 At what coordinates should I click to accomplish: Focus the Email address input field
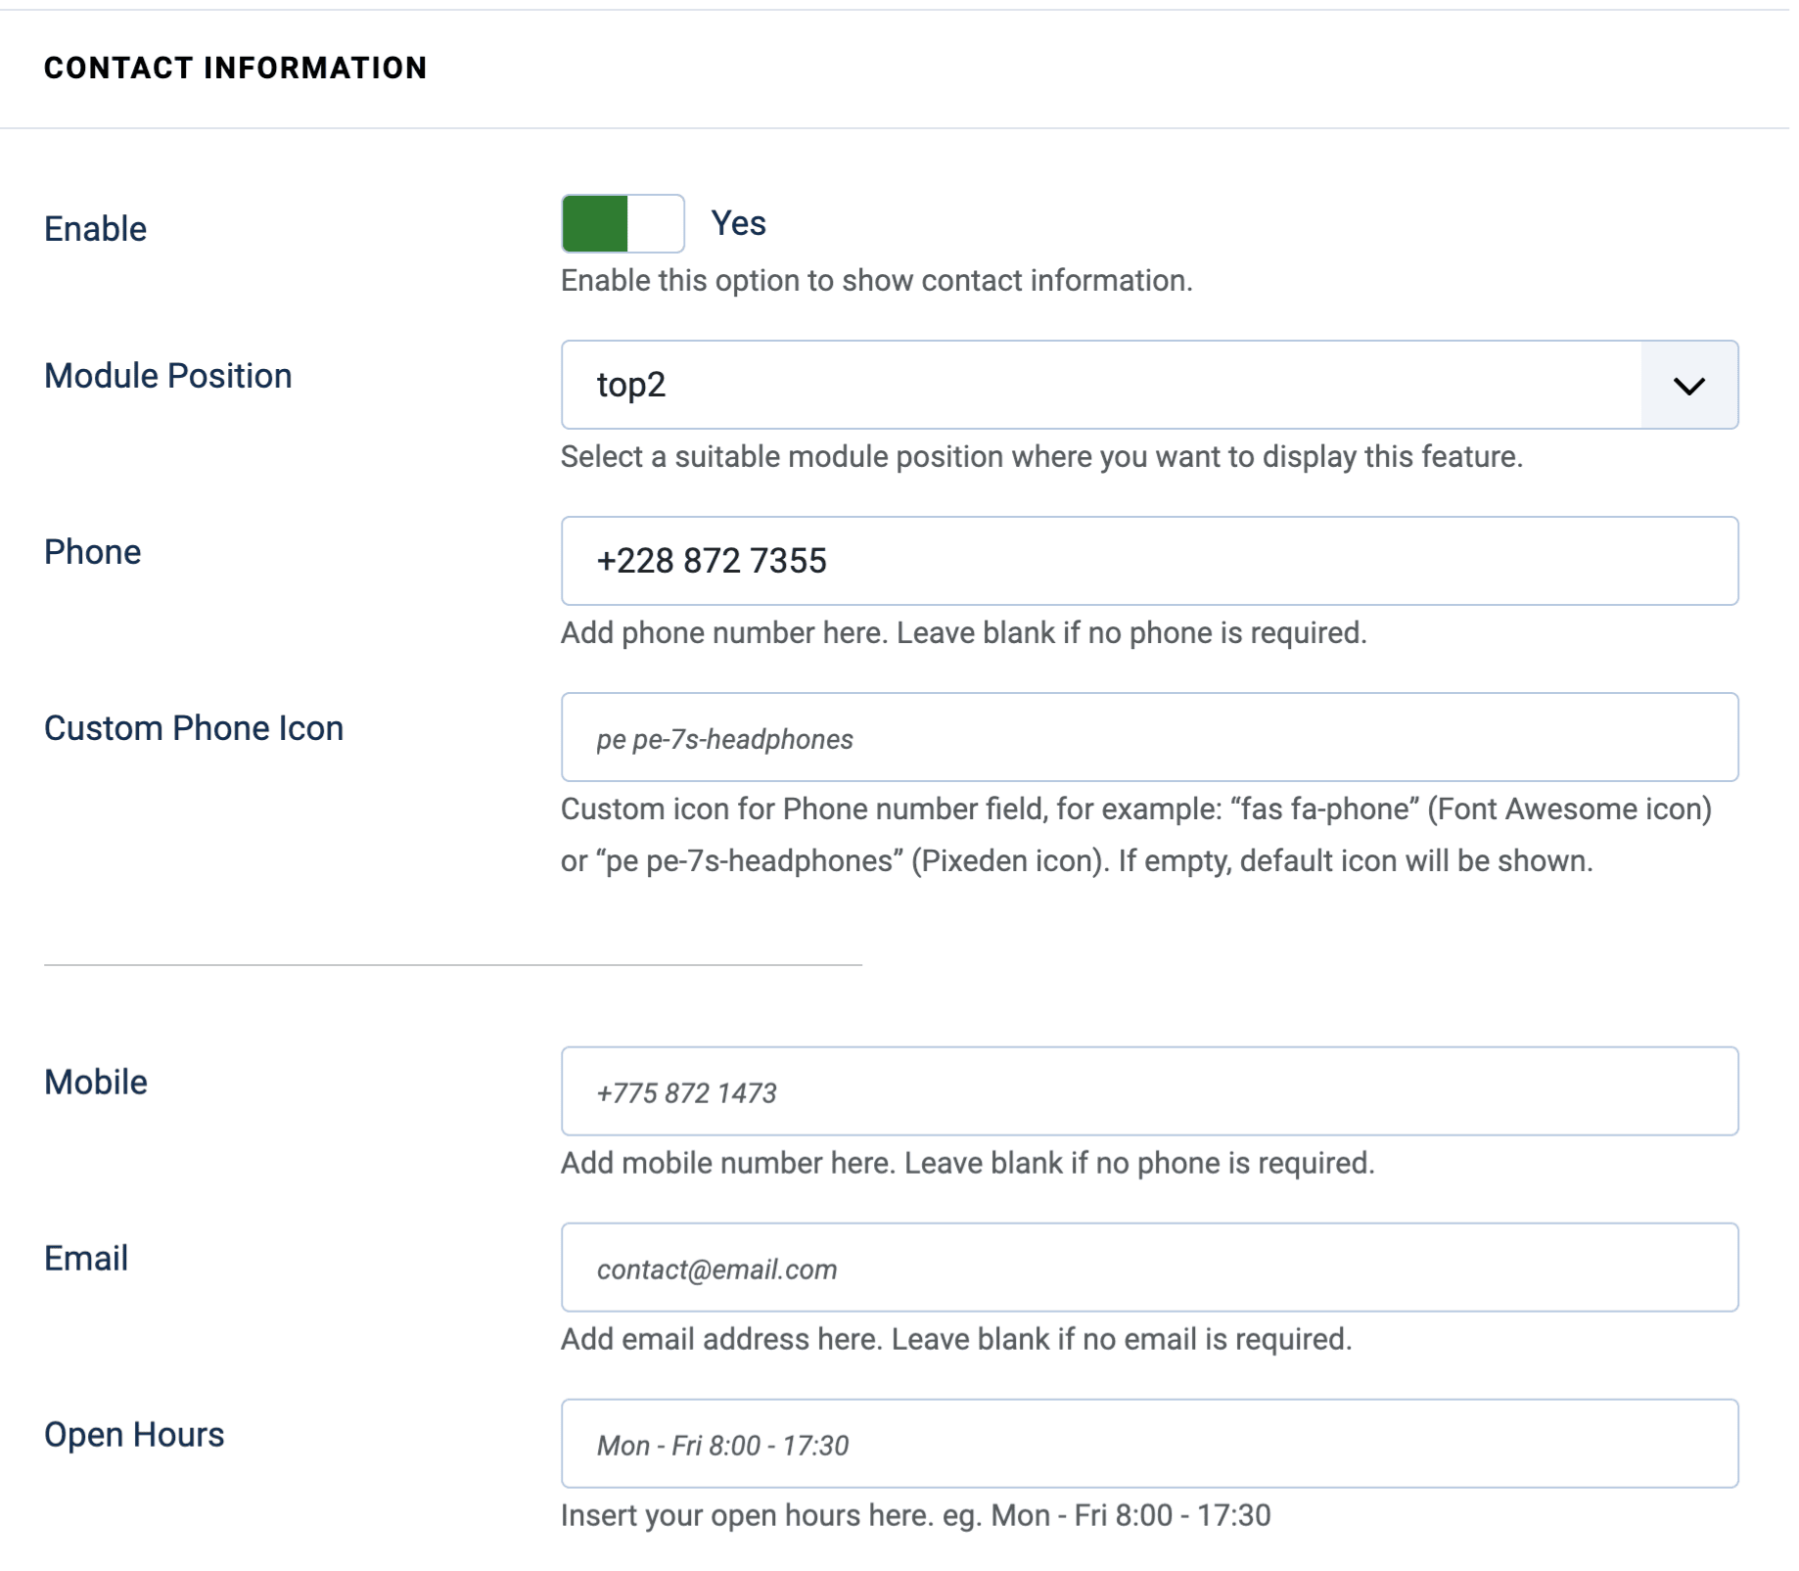pyautogui.click(x=1077, y=1268)
